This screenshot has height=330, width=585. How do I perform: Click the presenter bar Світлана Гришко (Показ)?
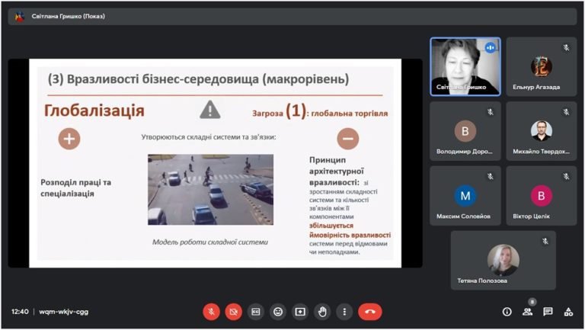coord(292,17)
